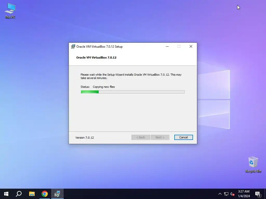Click the disabled Next button

(160, 137)
